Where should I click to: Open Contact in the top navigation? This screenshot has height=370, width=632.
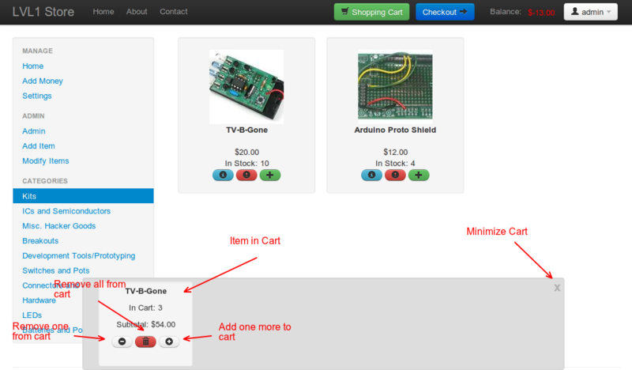tap(174, 12)
